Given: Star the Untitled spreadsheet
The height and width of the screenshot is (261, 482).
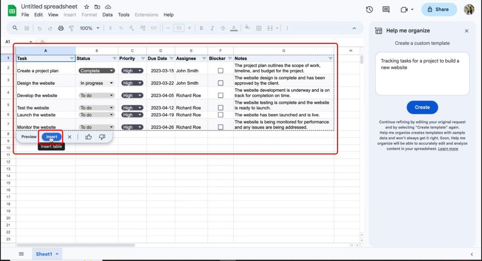Looking at the screenshot, I should (87, 7).
